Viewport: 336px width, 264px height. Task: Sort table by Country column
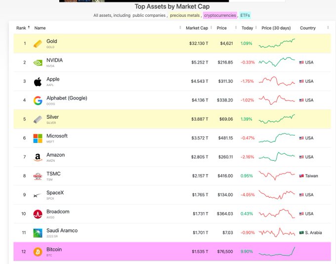(314, 28)
